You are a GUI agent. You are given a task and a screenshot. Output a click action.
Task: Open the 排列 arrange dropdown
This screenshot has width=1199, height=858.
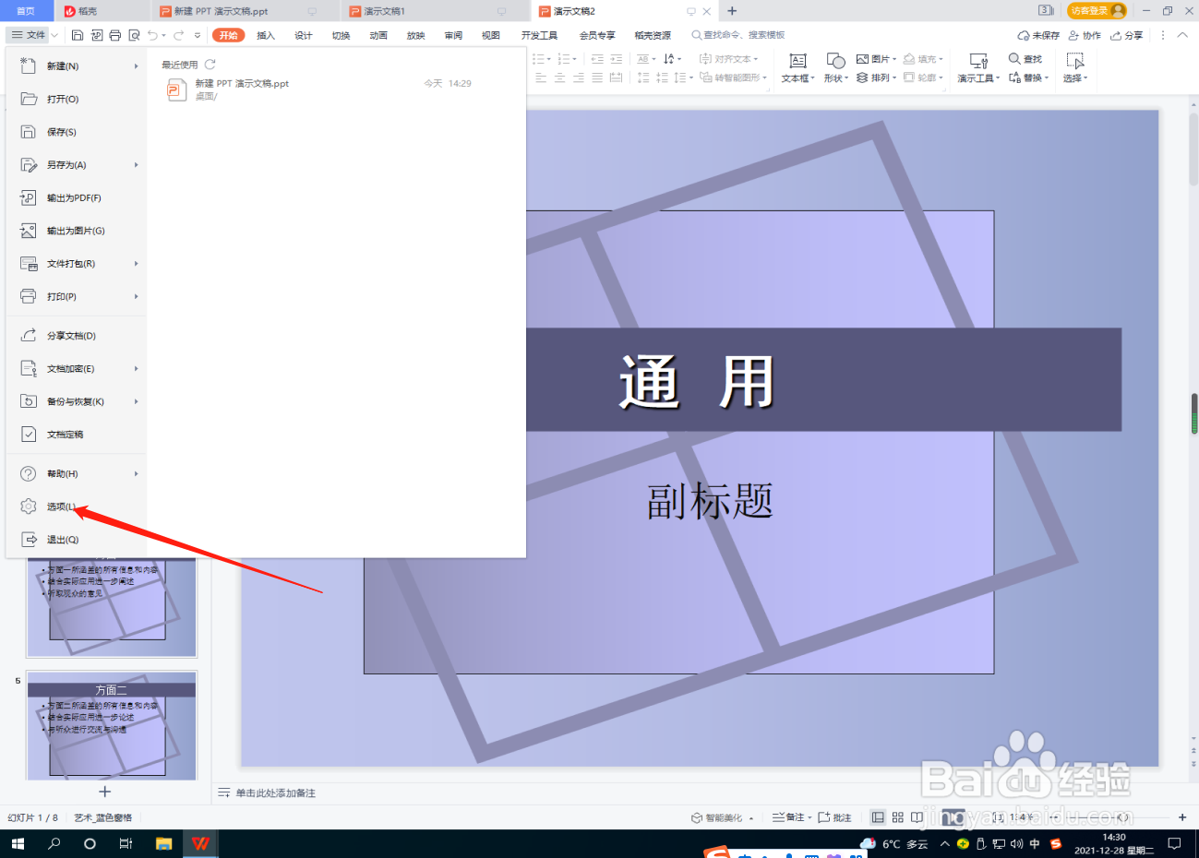click(x=877, y=77)
